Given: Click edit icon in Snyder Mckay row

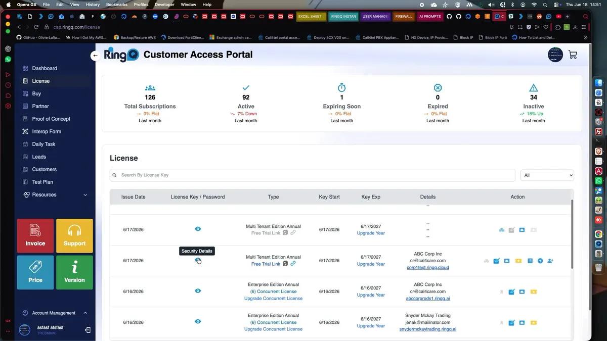Looking at the screenshot, I should pos(511,322).
